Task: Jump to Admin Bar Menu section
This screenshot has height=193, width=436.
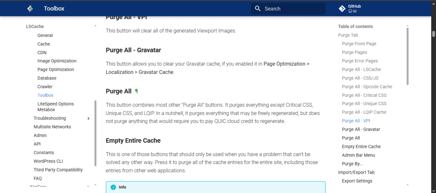Action: coord(359,155)
